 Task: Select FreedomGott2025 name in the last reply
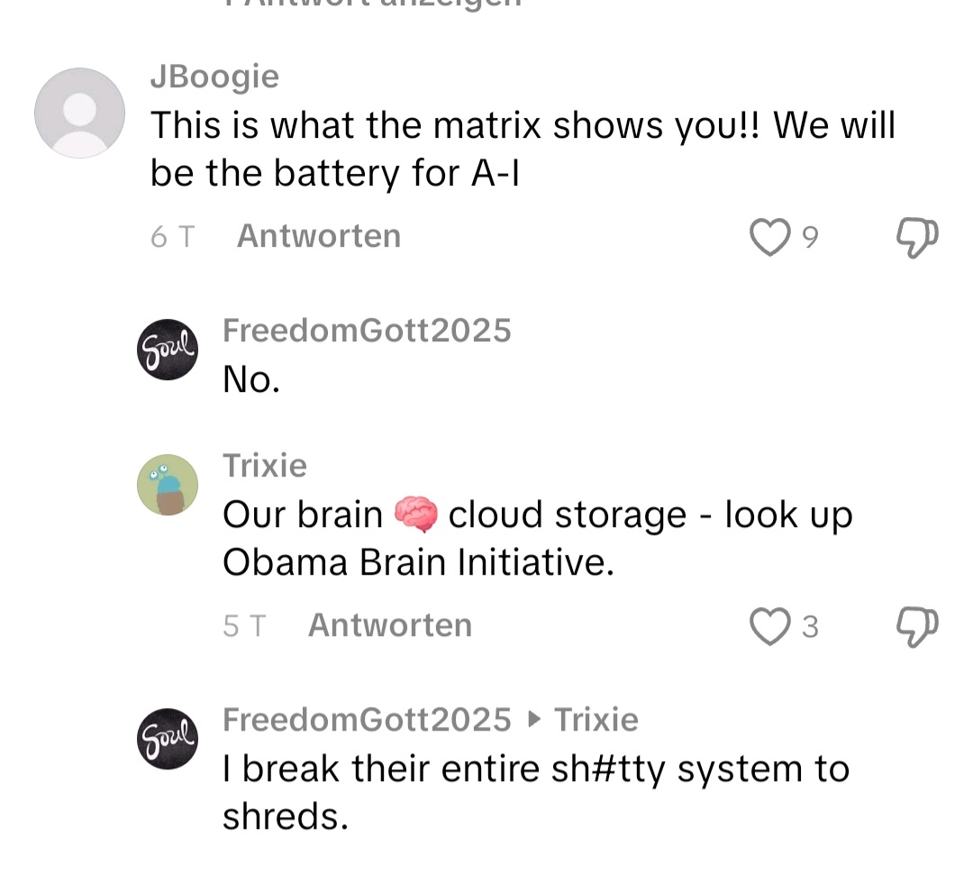click(367, 719)
